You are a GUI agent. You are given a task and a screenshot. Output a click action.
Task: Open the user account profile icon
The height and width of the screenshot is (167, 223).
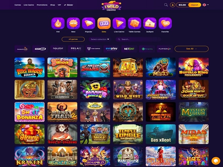(172, 5)
